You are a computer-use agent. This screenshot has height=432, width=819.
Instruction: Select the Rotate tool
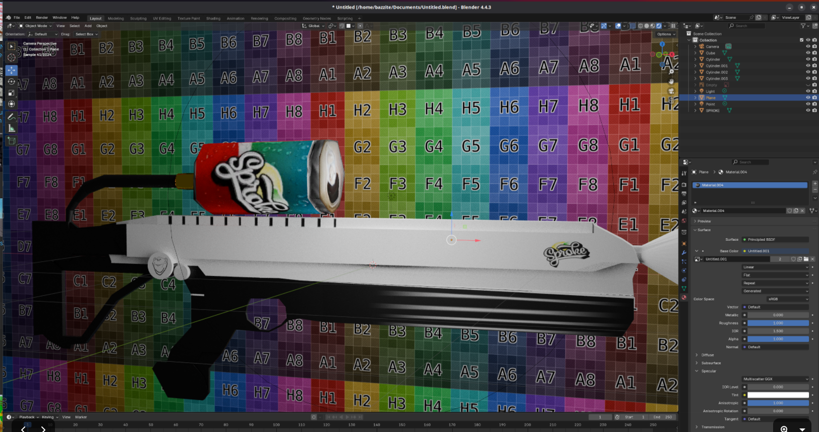pyautogui.click(x=11, y=81)
